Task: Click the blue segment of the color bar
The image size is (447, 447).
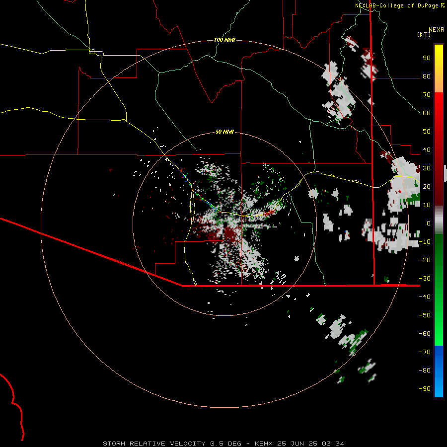Action: click(x=439, y=371)
